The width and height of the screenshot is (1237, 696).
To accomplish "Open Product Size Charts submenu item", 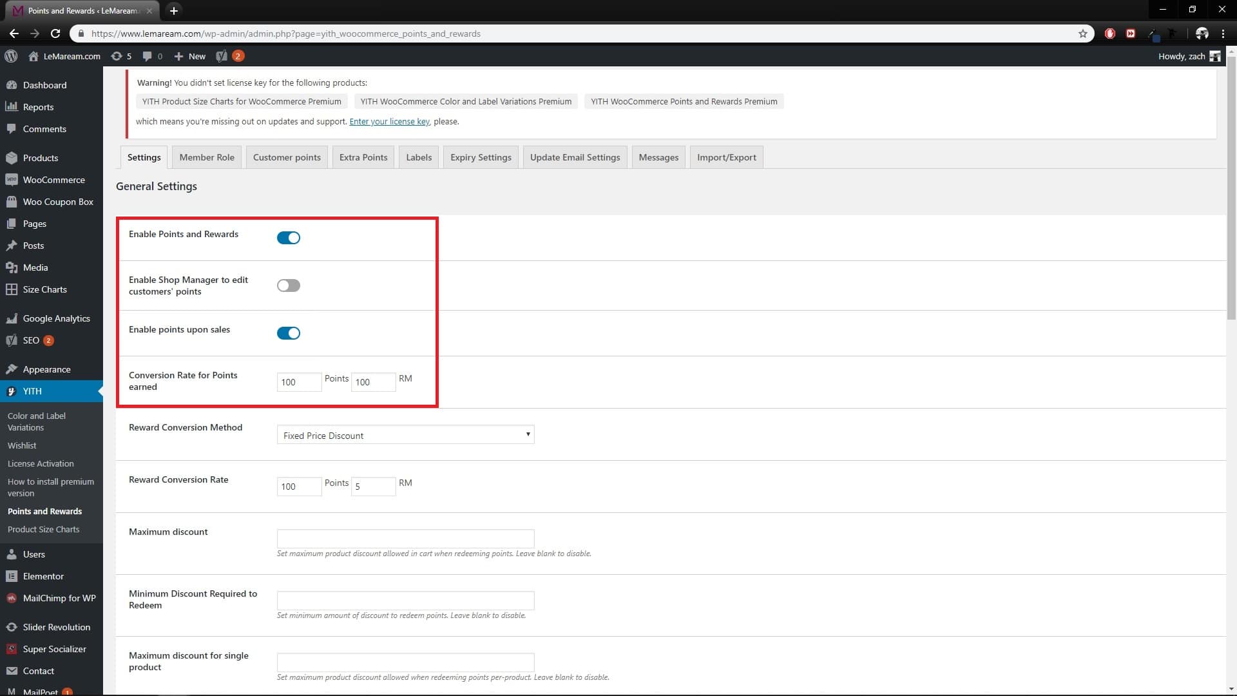I will click(x=44, y=529).
